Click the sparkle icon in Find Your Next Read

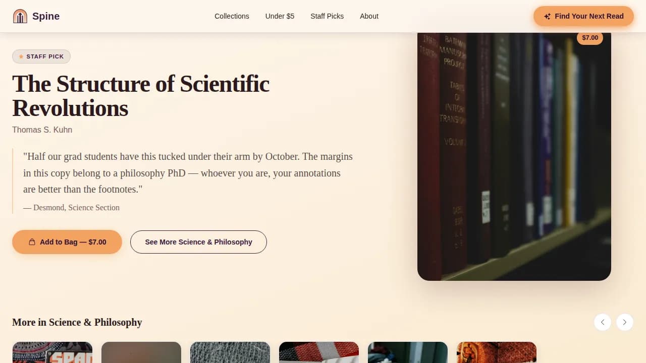(x=547, y=16)
